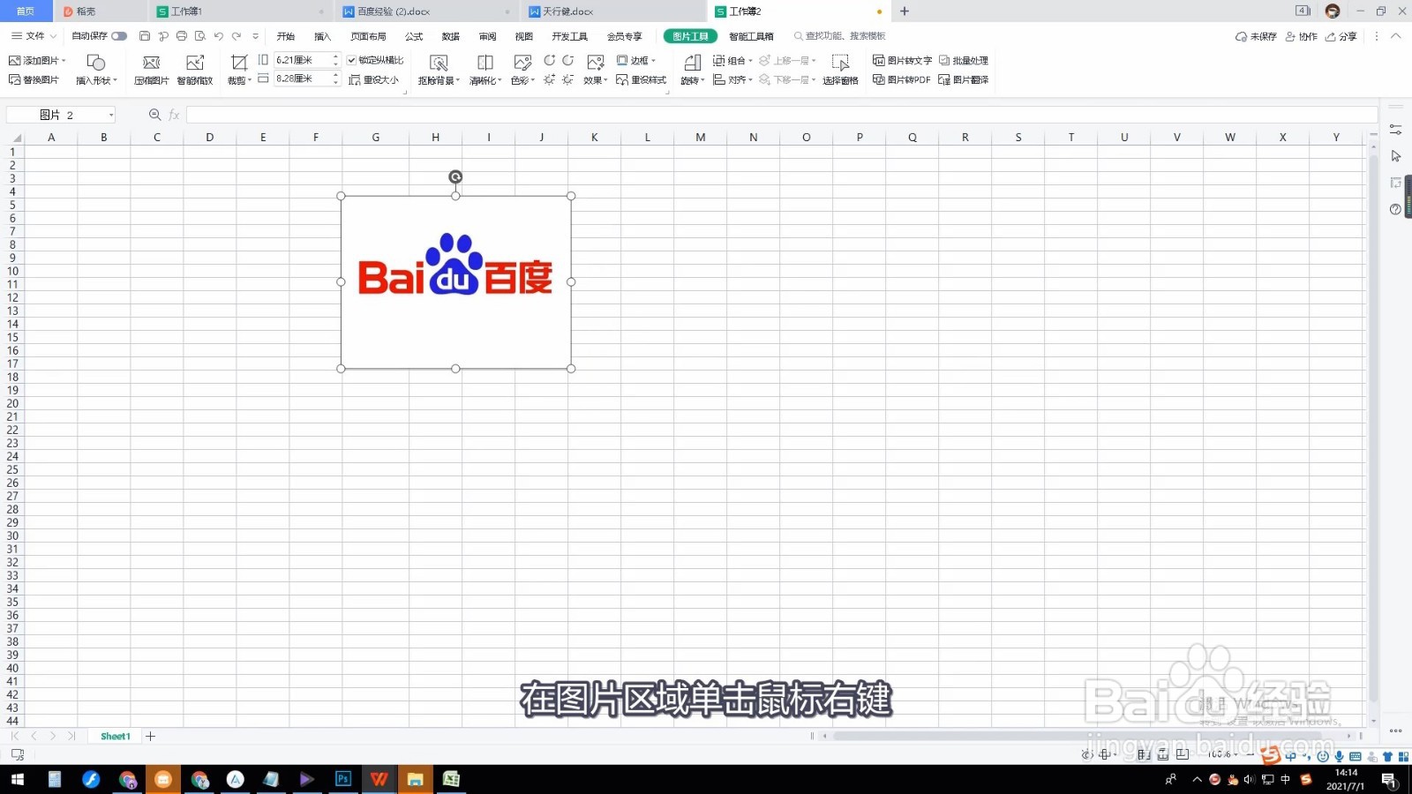Switch to the 智能工具箱 smart toolbox tab
The height and width of the screenshot is (794, 1412).
click(751, 36)
